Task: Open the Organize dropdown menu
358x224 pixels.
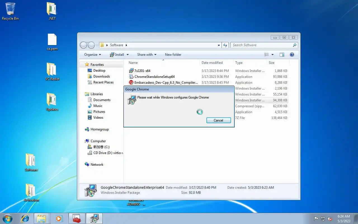Action: (93, 55)
